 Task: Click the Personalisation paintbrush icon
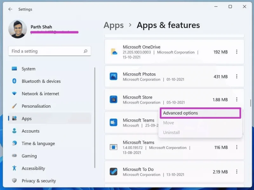tap(14, 106)
